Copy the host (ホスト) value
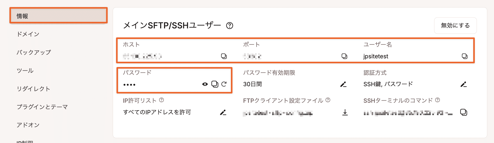The width and height of the screenshot is (494, 143). point(224,56)
